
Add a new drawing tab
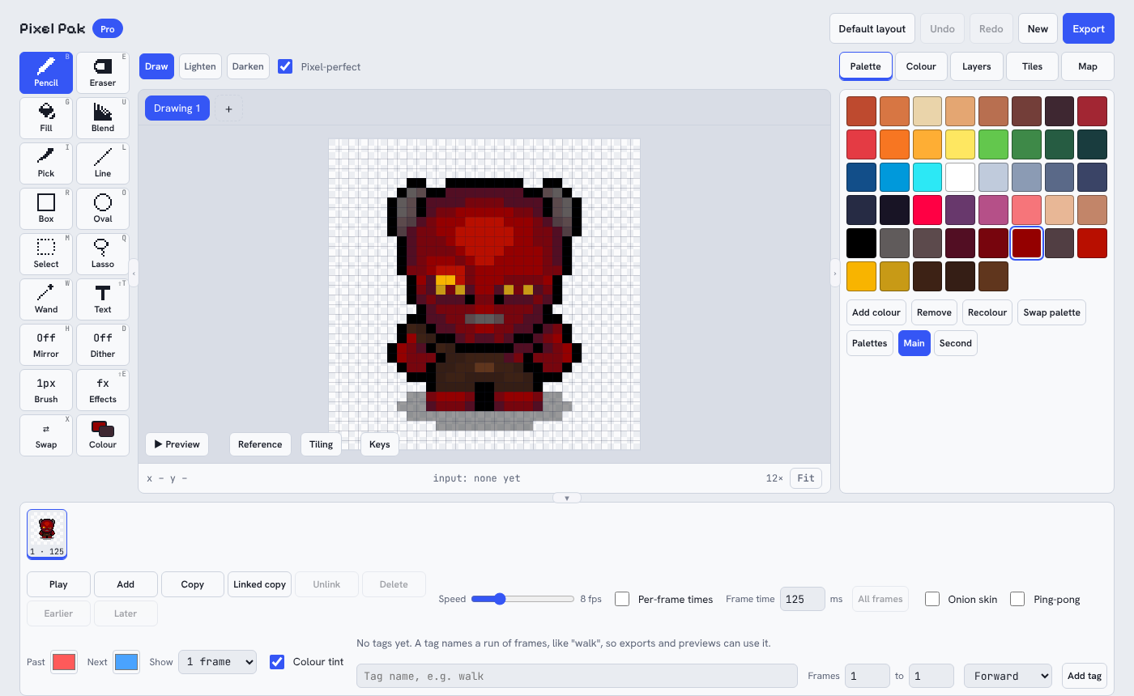[x=228, y=108]
